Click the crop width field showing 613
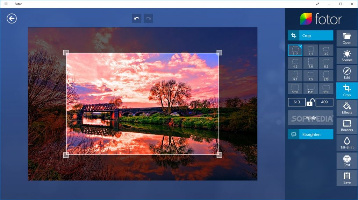The height and width of the screenshot is (200, 358). coord(296,102)
